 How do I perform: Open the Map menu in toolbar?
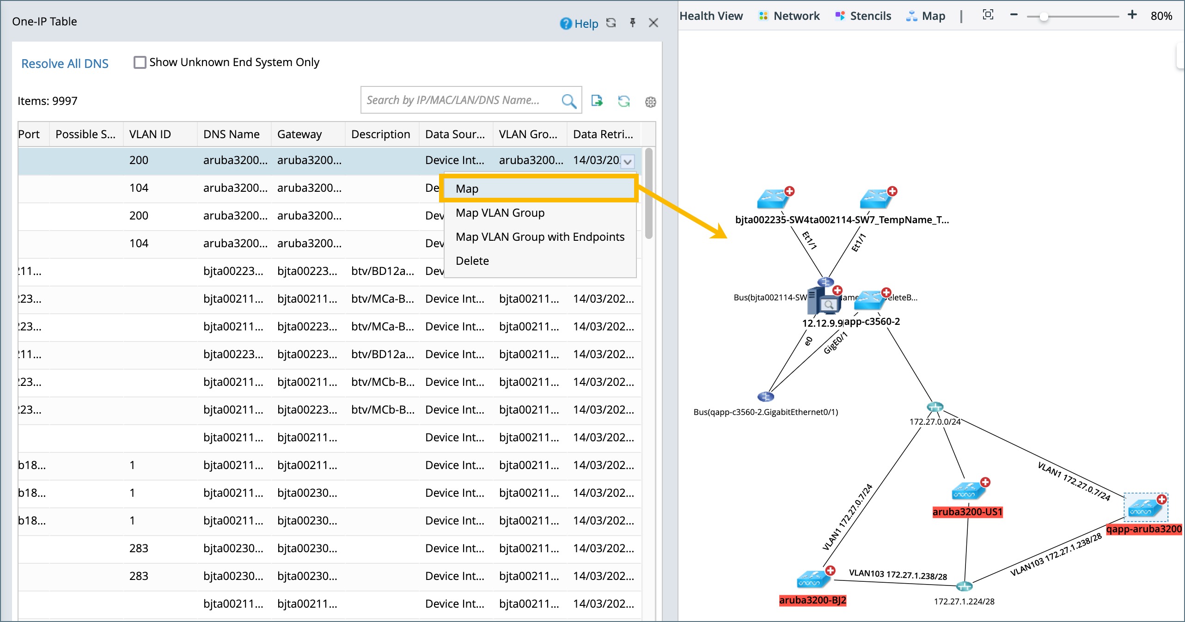926,16
